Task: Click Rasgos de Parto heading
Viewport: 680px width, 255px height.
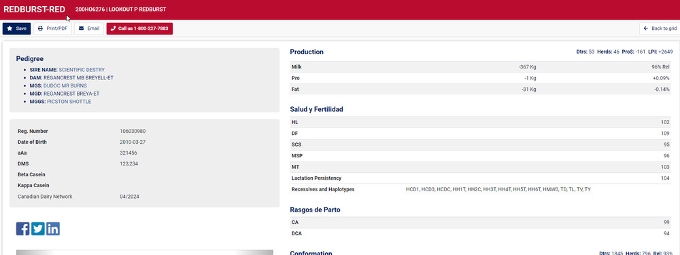Action: (x=316, y=210)
